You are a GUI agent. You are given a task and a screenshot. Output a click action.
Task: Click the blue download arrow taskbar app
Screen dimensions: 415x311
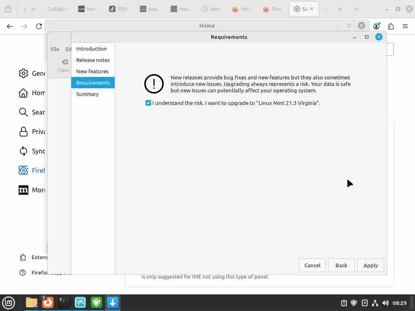[113, 302]
